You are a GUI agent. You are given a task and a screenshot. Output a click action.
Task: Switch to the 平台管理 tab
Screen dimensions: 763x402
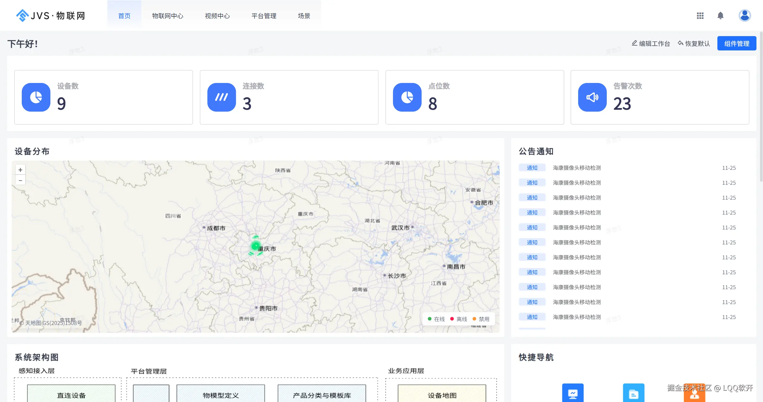tap(264, 16)
